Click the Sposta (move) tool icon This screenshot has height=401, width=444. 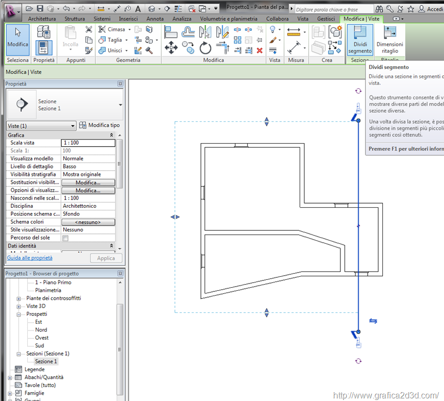coord(171,49)
